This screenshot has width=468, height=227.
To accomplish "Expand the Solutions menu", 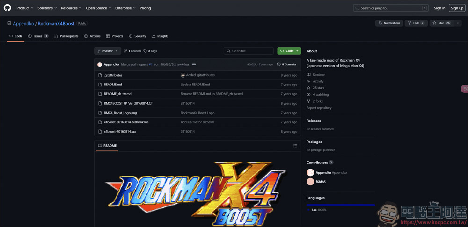I will click(x=47, y=8).
